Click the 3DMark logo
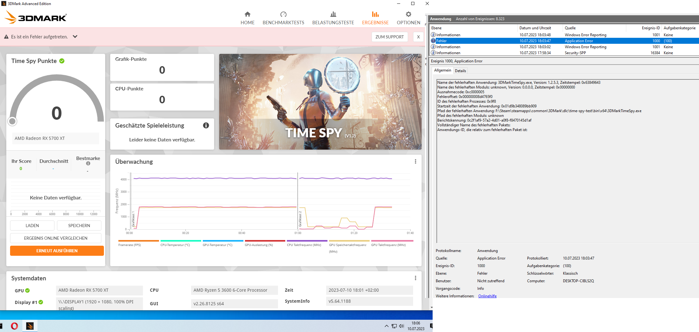This screenshot has width=699, height=332. point(36,17)
